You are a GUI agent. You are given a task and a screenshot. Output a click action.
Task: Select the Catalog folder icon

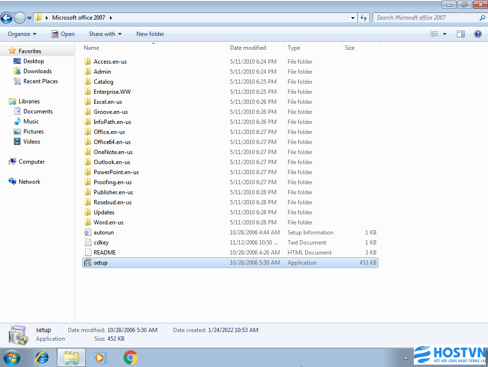click(88, 81)
